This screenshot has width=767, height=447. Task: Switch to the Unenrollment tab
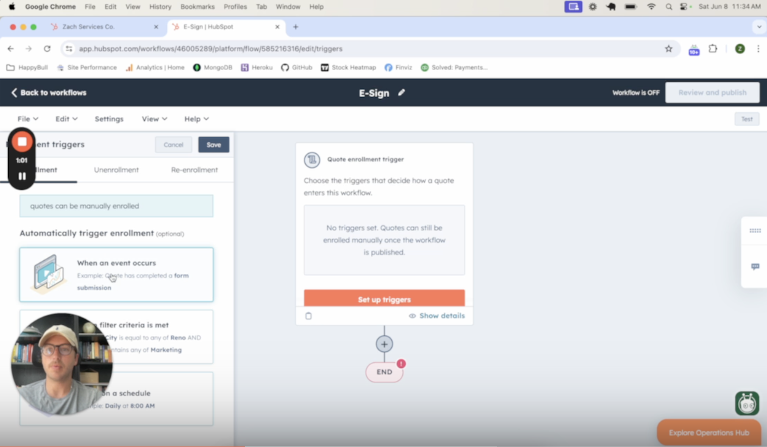click(116, 170)
